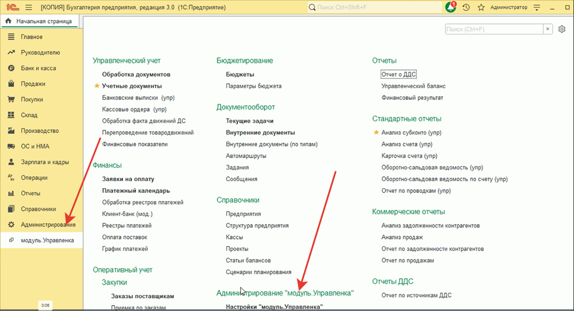Switch to Начальная страница tab
The image size is (574, 311).
point(39,21)
